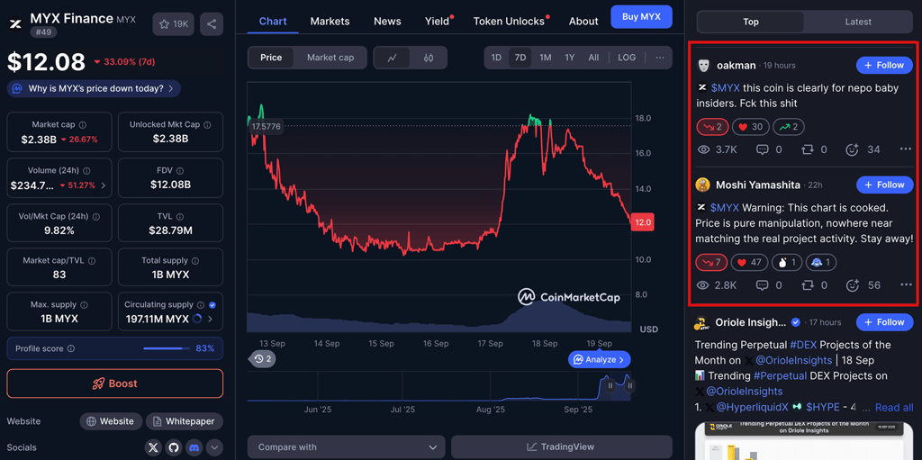This screenshot has height=460, width=922.
Task: Add emoji reaction on Moshi Yamashita's post
Action: coord(852,285)
